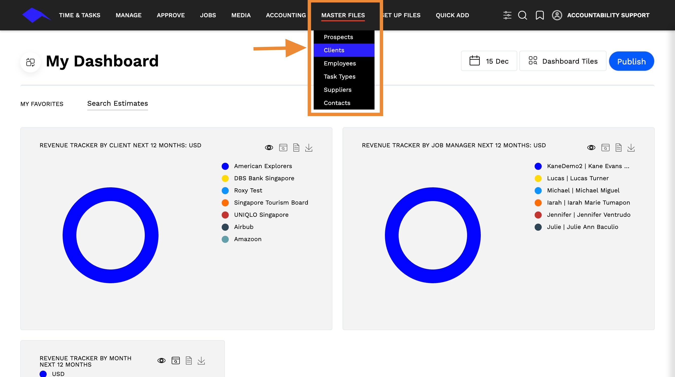Click the tiles grid icon in Dashboard Tiles

pos(533,61)
